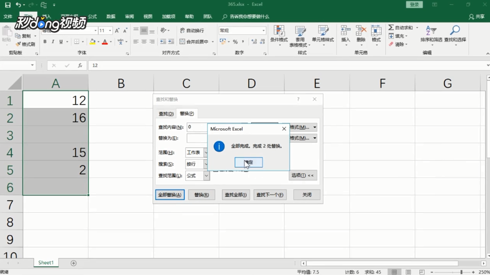
Task: Switch to the 公式 (Formulas) ribbon tab
Action: coord(92,16)
